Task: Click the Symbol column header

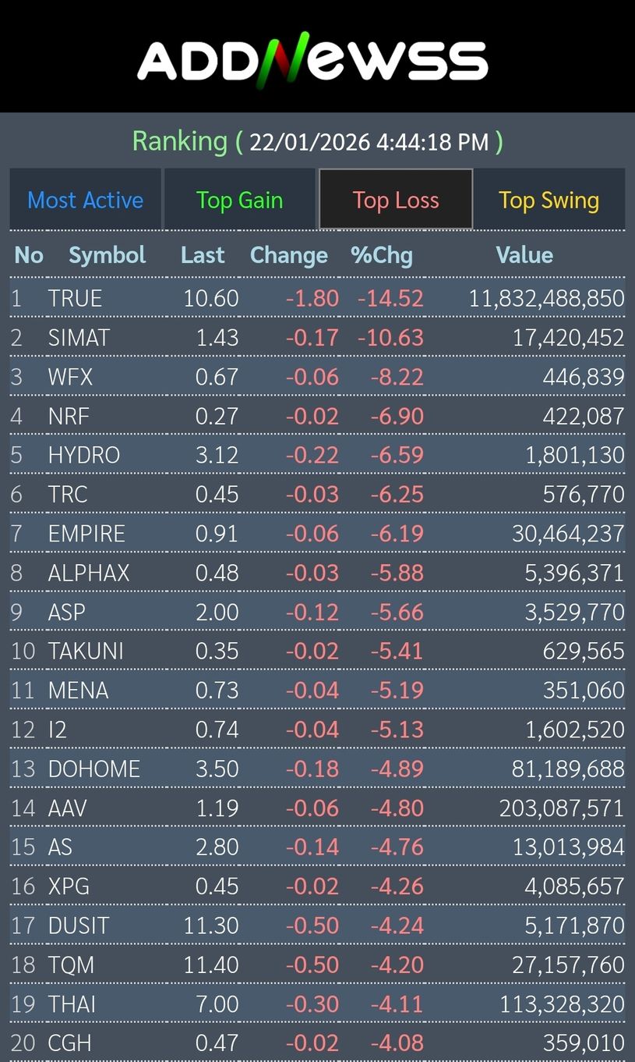Action: 107,255
